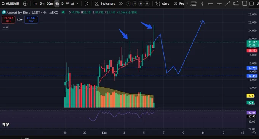259x139 pixels.
Task: Select the horizontal ray drawing tool
Action: 210,4
